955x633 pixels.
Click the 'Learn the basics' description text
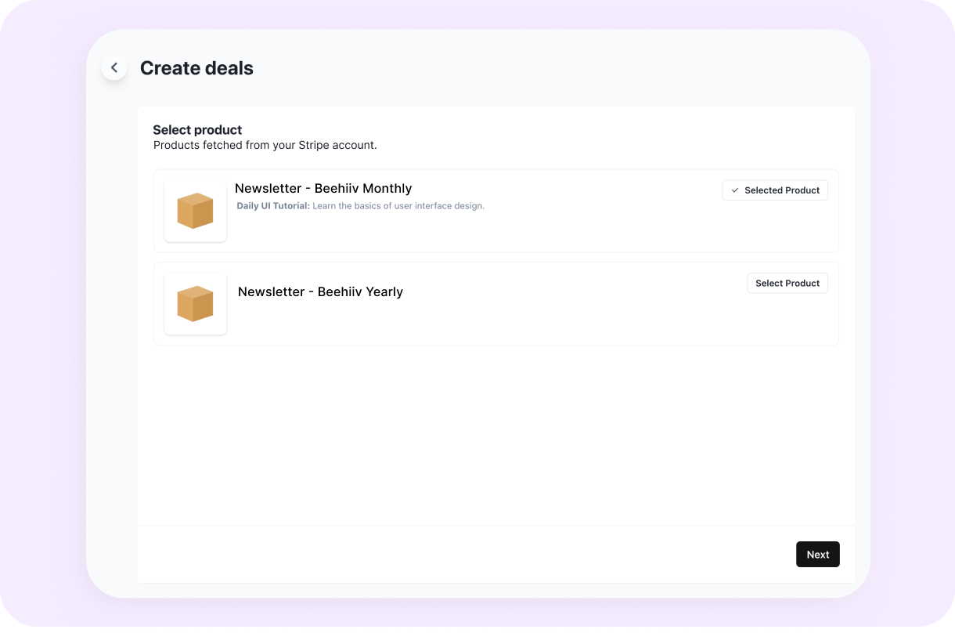point(398,206)
